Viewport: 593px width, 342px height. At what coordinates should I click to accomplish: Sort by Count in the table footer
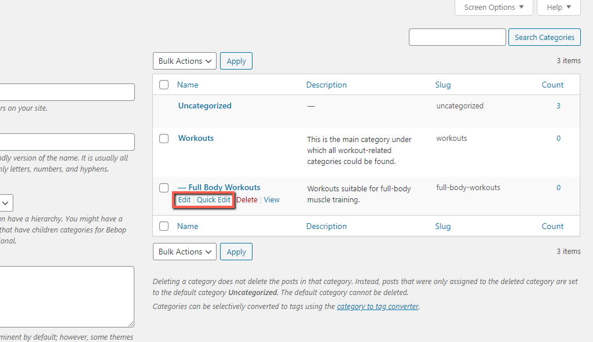pos(552,226)
